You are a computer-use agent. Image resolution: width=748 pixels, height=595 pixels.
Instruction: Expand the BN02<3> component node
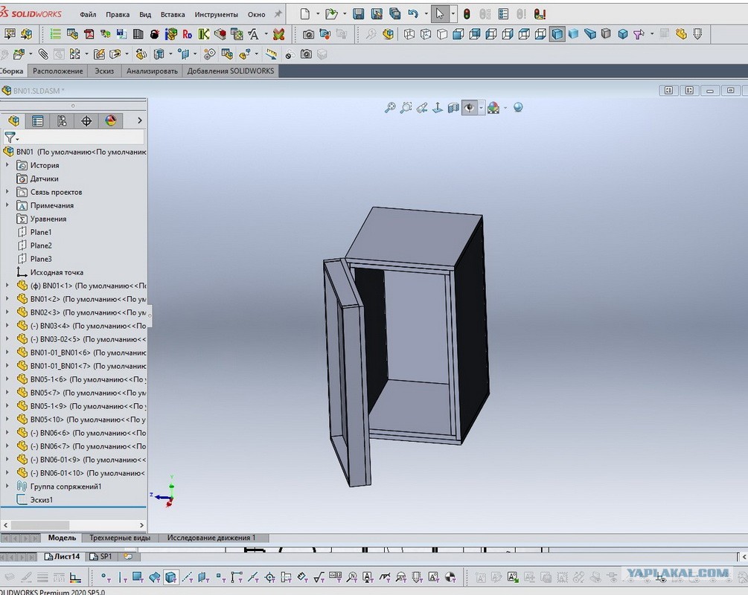tap(7, 312)
